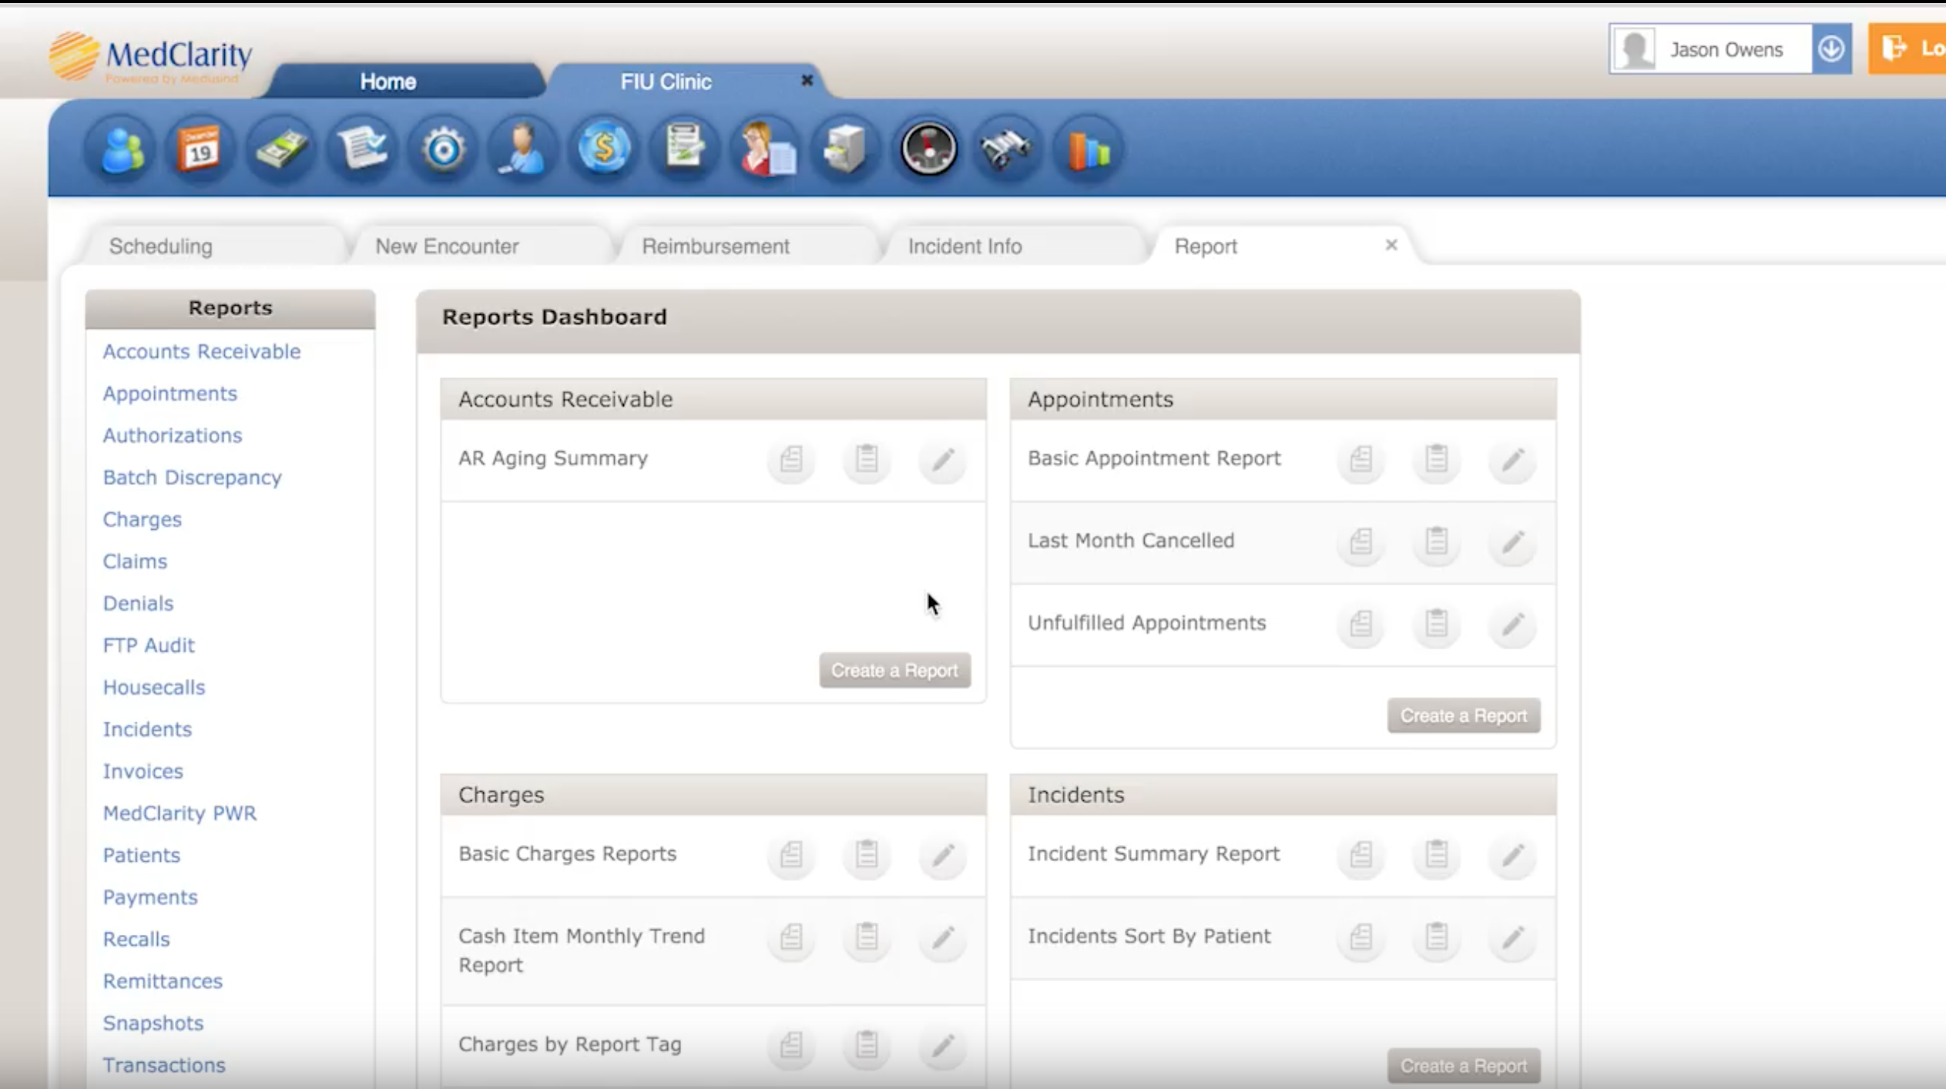Viewport: 1946px width, 1089px height.
Task: Open the calendar scheduling icon
Action: 200,149
